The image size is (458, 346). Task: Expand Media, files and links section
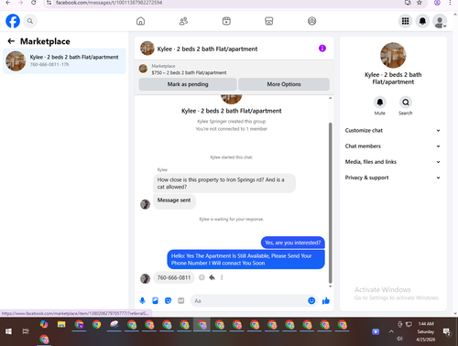393,162
